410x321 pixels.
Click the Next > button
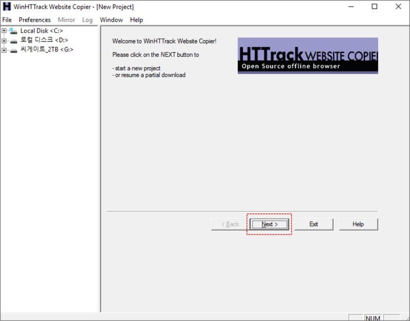click(270, 224)
